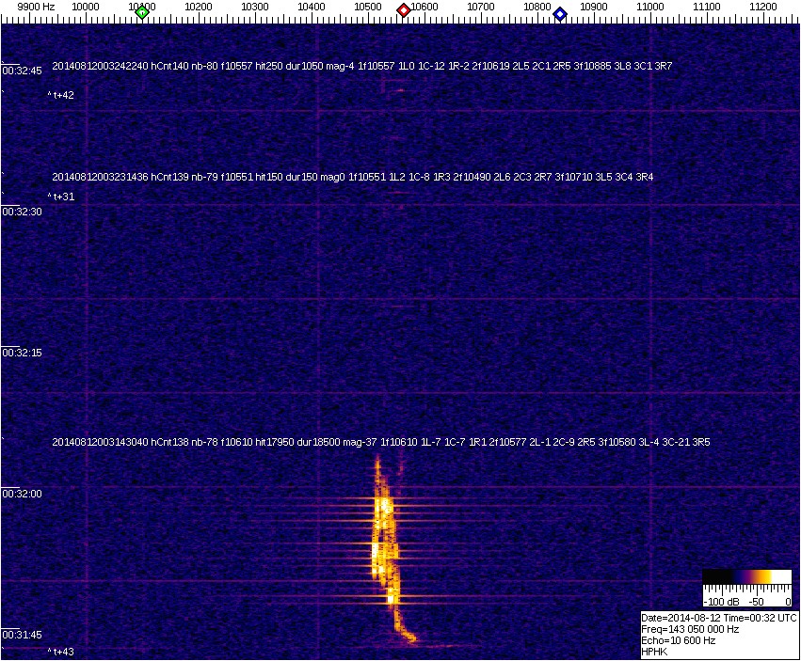Select the 00:32:15 time label
This screenshot has height=661, width=801.
point(23,353)
